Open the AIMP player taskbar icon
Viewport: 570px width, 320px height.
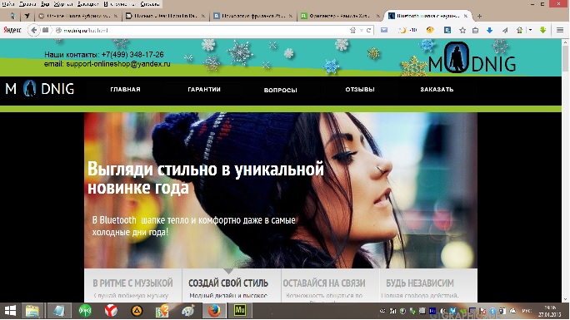(137, 311)
